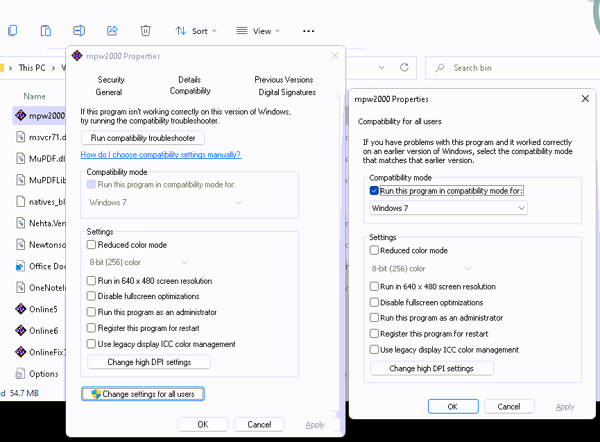Click the Rename icon in Explorer toolbar
600x442 pixels.
pyautogui.click(x=79, y=31)
